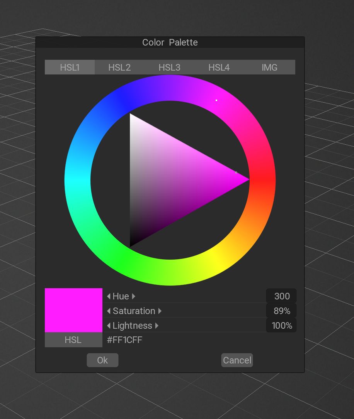Click the Color Palette title bar
The width and height of the screenshot is (354, 419).
click(170, 42)
